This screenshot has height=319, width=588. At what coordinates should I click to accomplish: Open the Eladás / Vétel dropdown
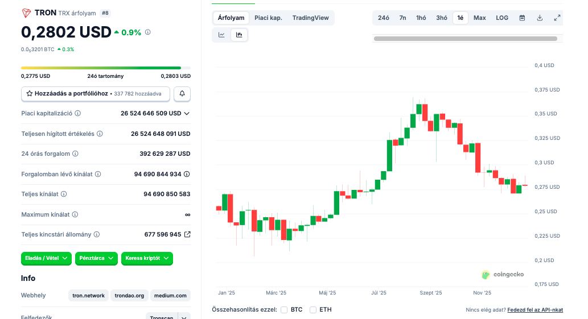[x=47, y=258]
